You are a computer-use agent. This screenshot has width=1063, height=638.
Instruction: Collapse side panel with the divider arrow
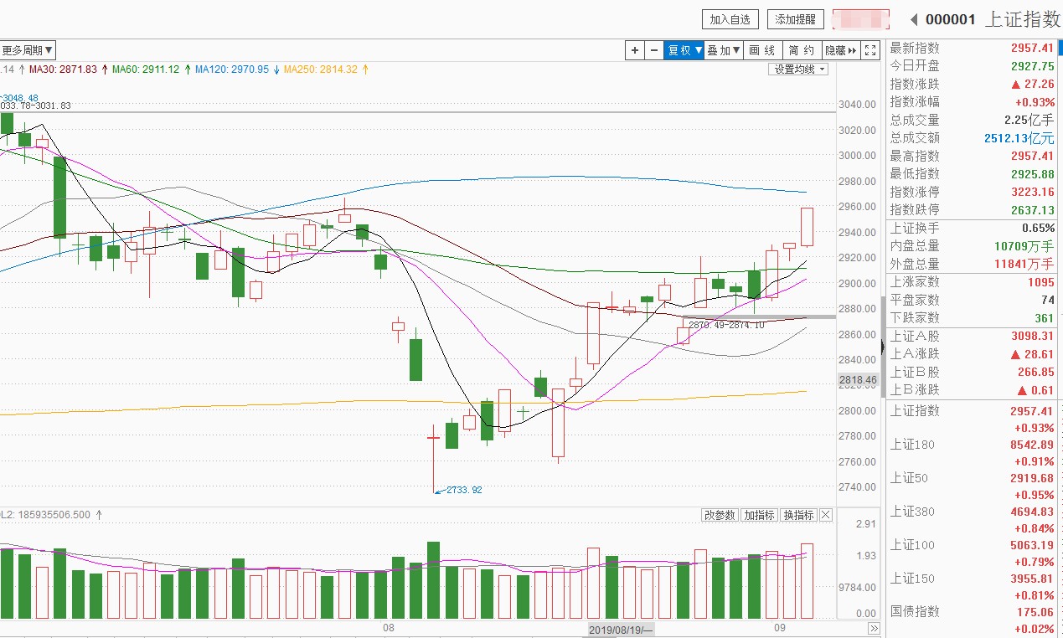[x=882, y=346]
